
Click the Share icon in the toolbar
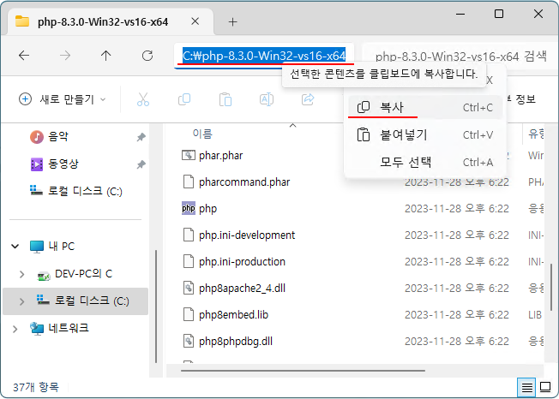tap(308, 99)
